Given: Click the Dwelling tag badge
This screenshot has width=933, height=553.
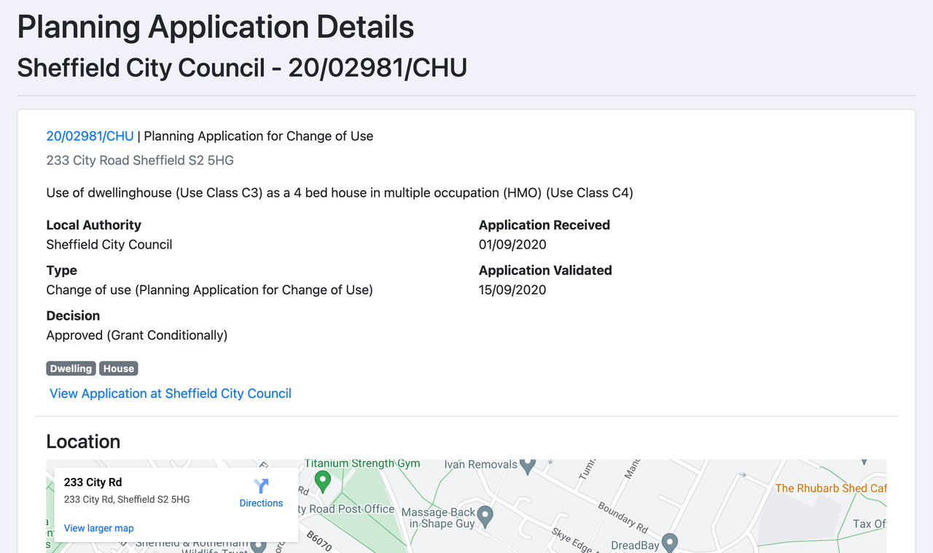Looking at the screenshot, I should point(71,369).
